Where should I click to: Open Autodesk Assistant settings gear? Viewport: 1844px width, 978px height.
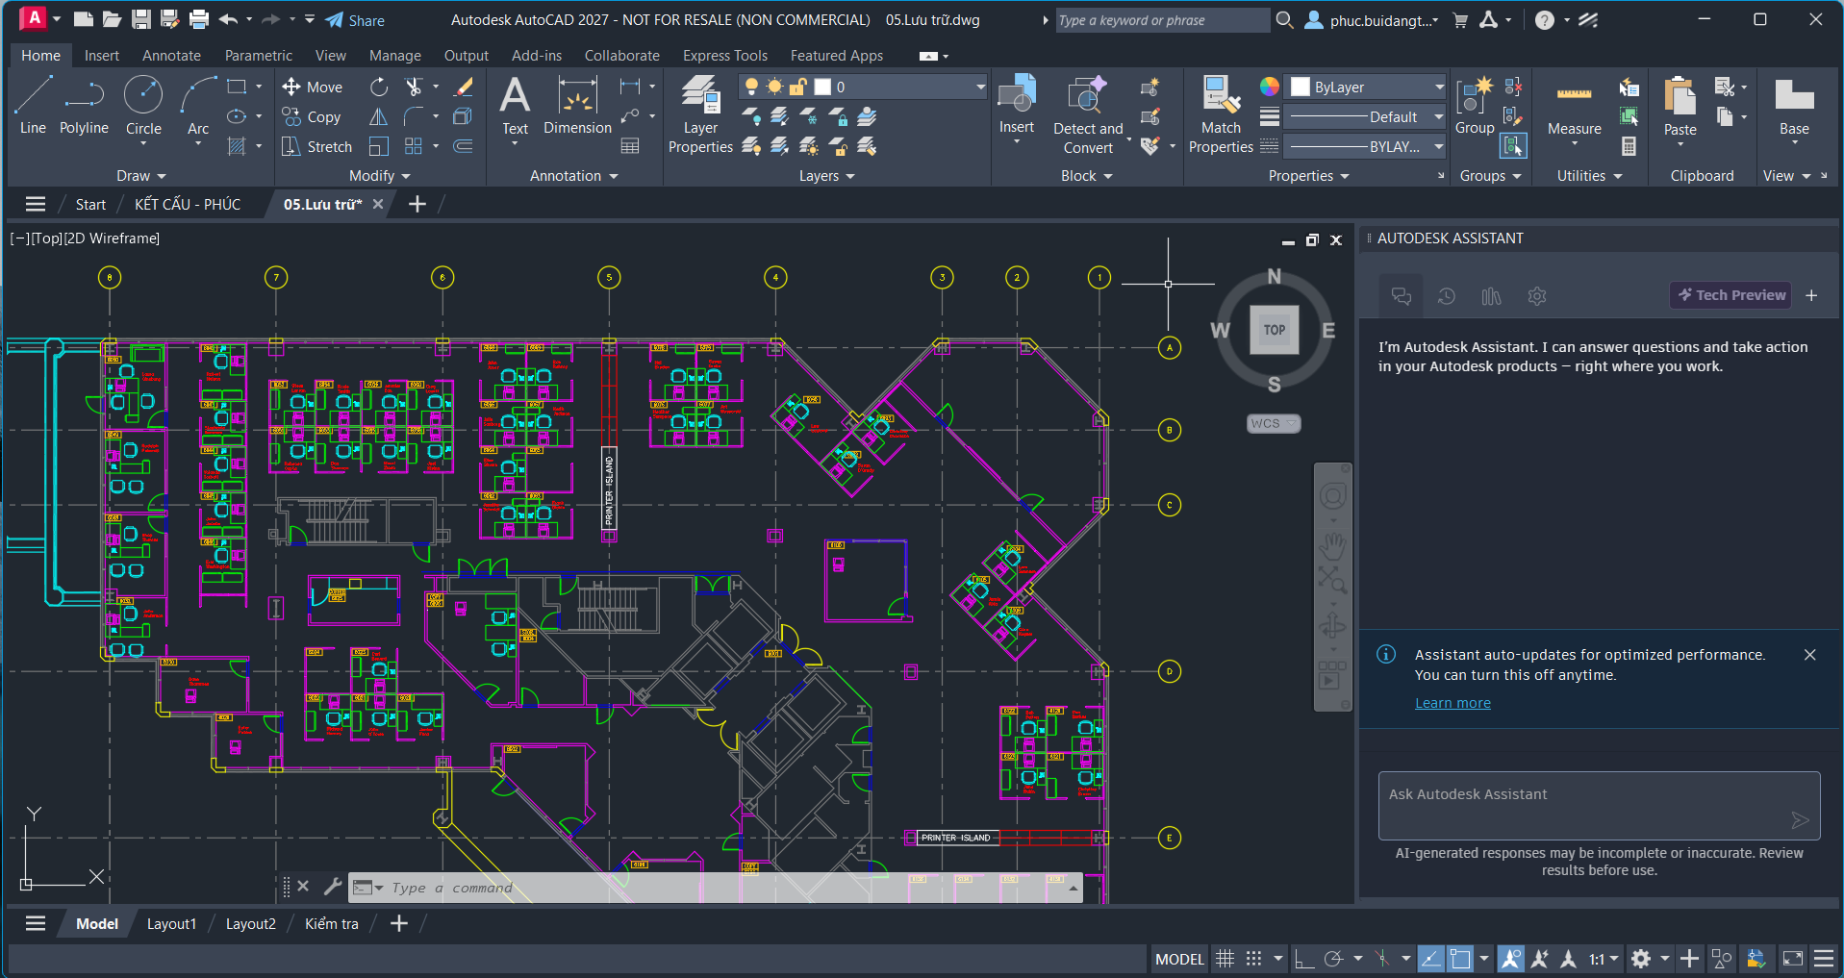tap(1537, 296)
